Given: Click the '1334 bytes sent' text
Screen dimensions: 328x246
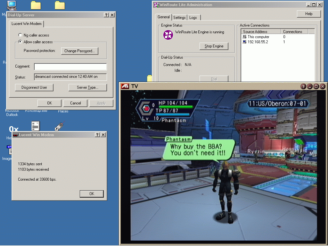Looking at the screenshot, I should click(x=30, y=164).
